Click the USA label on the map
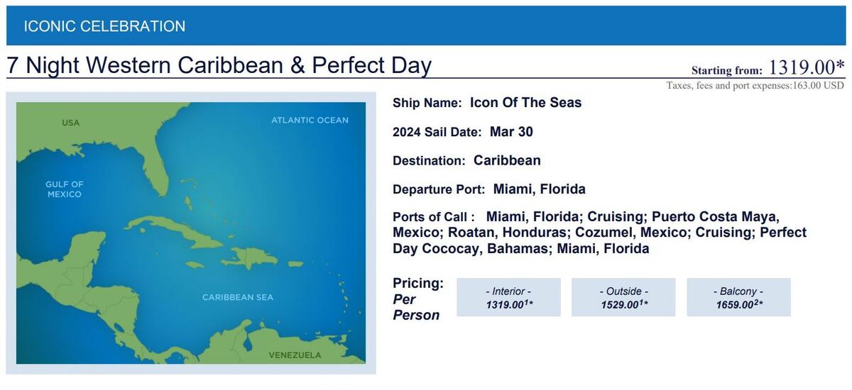Screen dimensions: 852x390 (71, 123)
